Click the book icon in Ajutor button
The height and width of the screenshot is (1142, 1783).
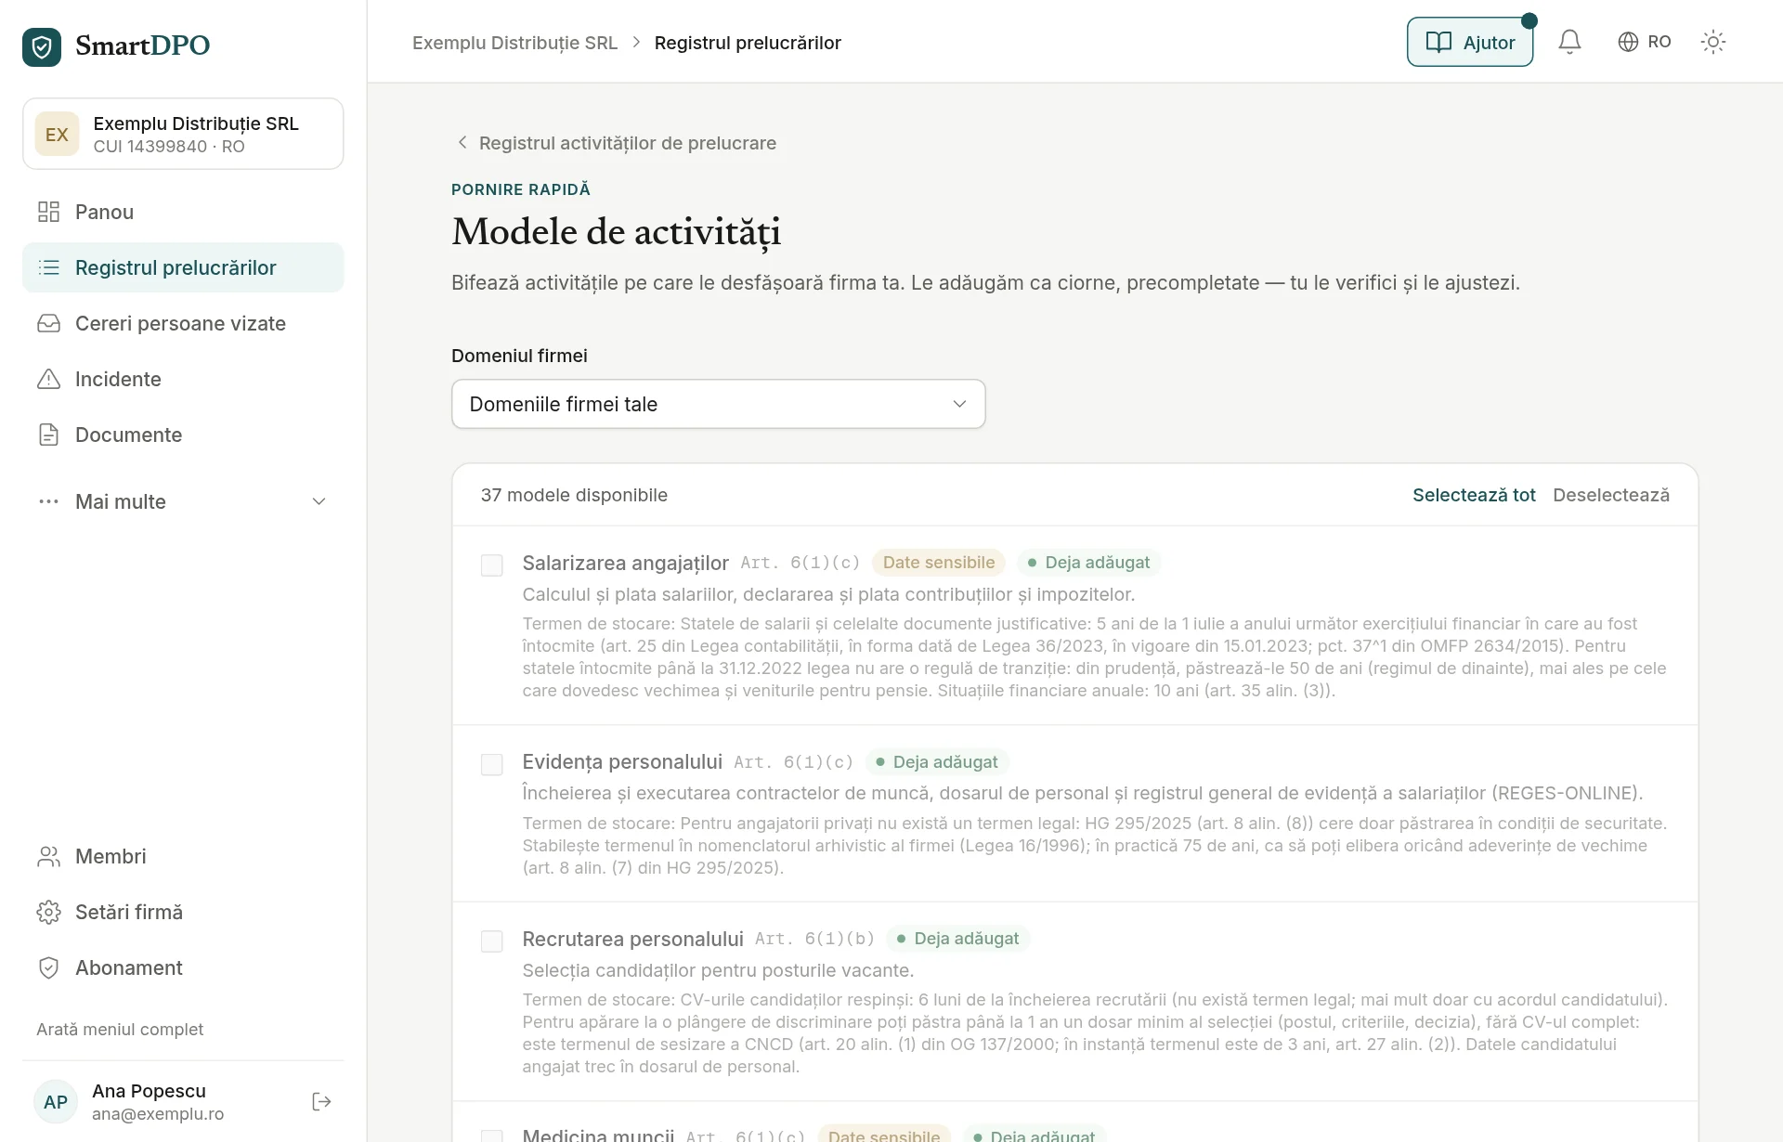(1438, 42)
